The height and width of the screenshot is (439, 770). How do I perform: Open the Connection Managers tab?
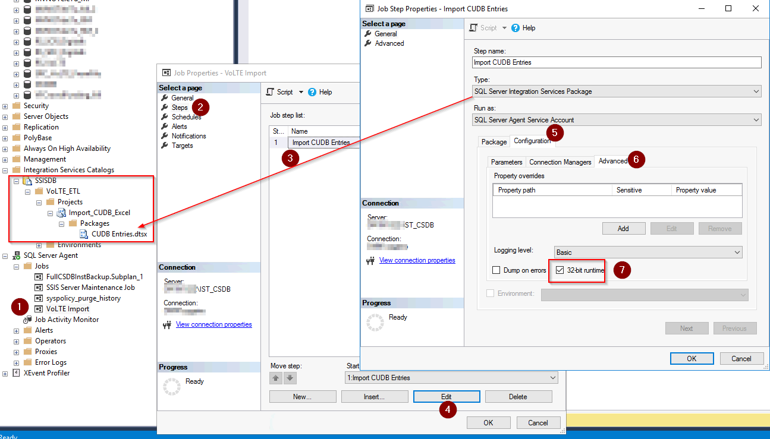click(x=560, y=162)
